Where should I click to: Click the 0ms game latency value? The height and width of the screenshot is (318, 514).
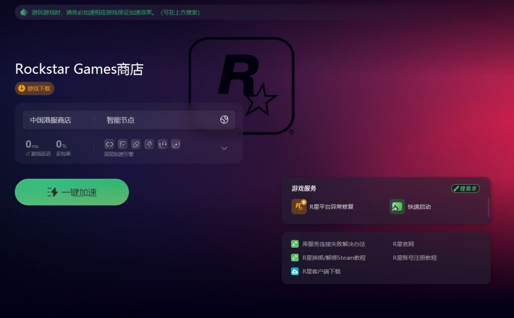[32, 144]
